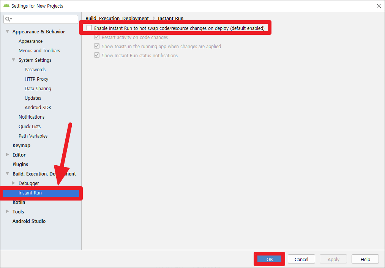Screen dimensions: 385x268
Task: Select Keymap in the settings tree
Action: 21,146
